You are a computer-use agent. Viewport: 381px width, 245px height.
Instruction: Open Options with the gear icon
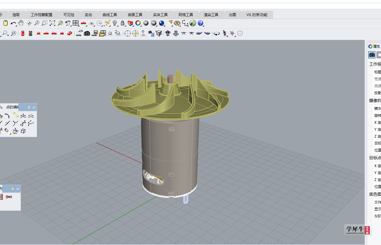(x=177, y=23)
